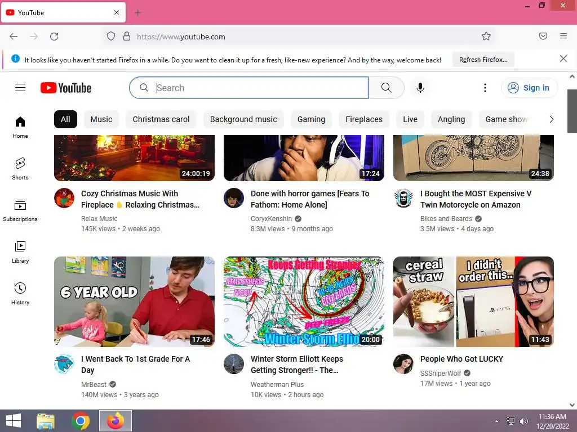Select the Gaming filter chip

pos(311,119)
